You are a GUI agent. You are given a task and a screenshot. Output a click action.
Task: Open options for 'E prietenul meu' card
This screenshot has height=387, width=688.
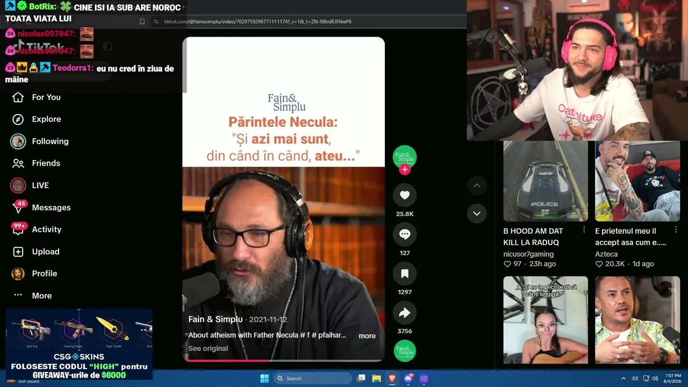pyautogui.click(x=676, y=230)
